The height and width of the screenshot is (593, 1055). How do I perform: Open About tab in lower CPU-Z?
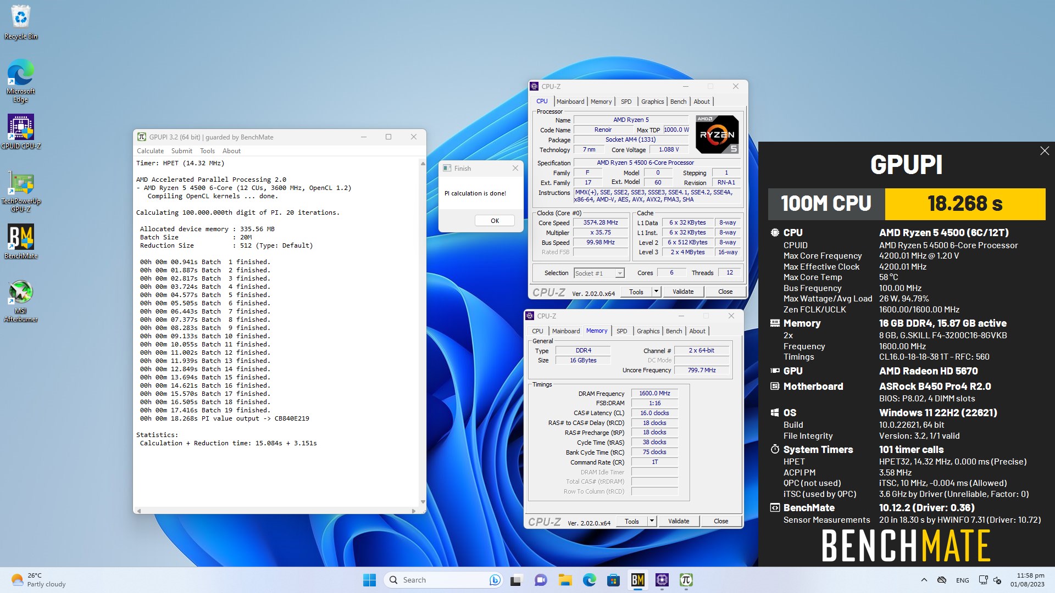coord(697,331)
